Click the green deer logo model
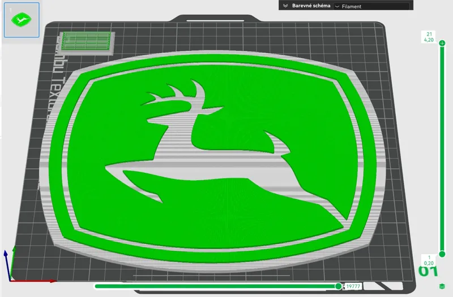The width and height of the screenshot is (453, 297). pos(212,161)
